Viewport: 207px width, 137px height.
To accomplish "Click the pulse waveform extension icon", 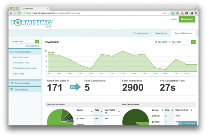I will click(177, 13).
